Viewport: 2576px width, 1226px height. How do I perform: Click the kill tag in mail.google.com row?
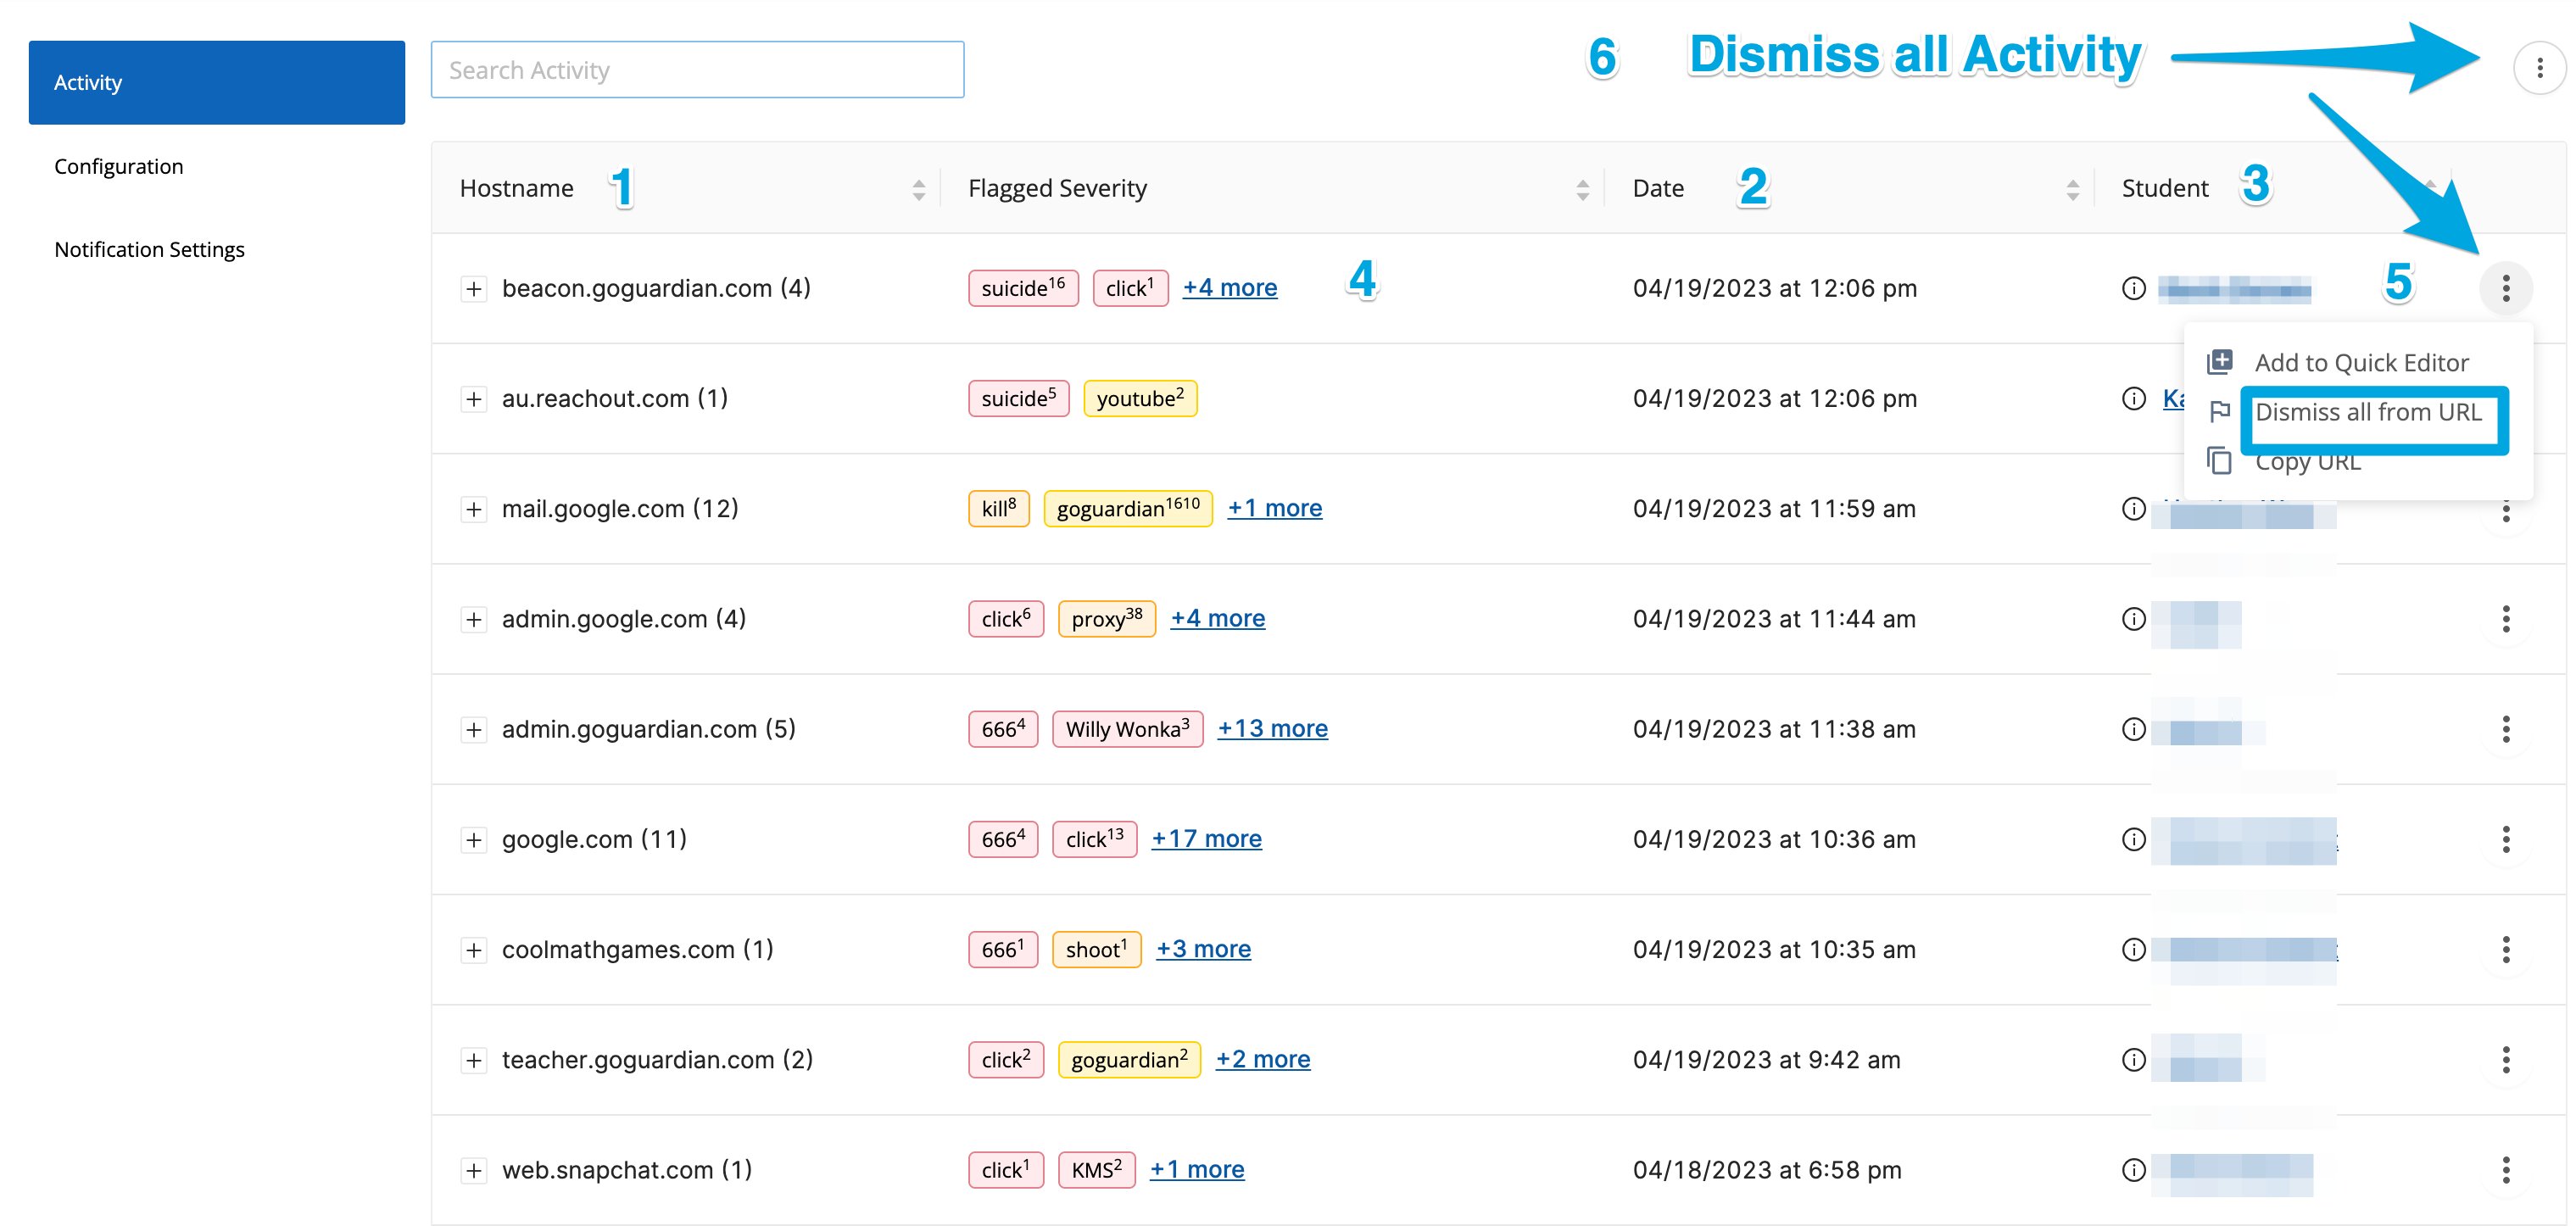998,508
